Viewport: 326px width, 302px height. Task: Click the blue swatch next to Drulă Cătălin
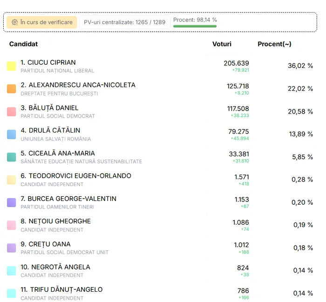[12, 134]
